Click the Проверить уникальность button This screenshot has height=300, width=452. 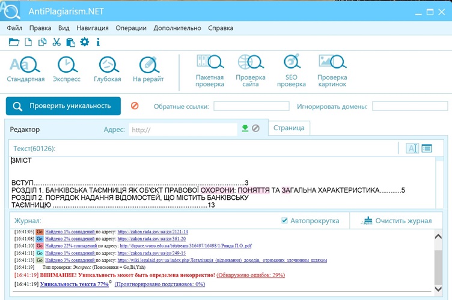pos(64,106)
